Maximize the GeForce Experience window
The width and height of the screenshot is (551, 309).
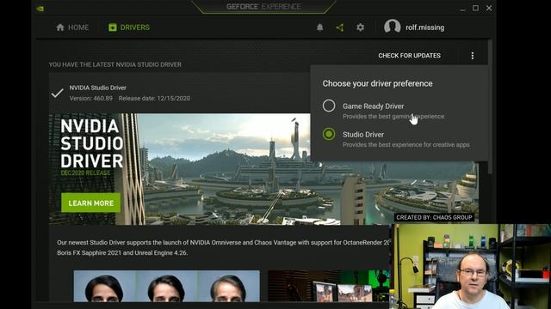pos(475,8)
